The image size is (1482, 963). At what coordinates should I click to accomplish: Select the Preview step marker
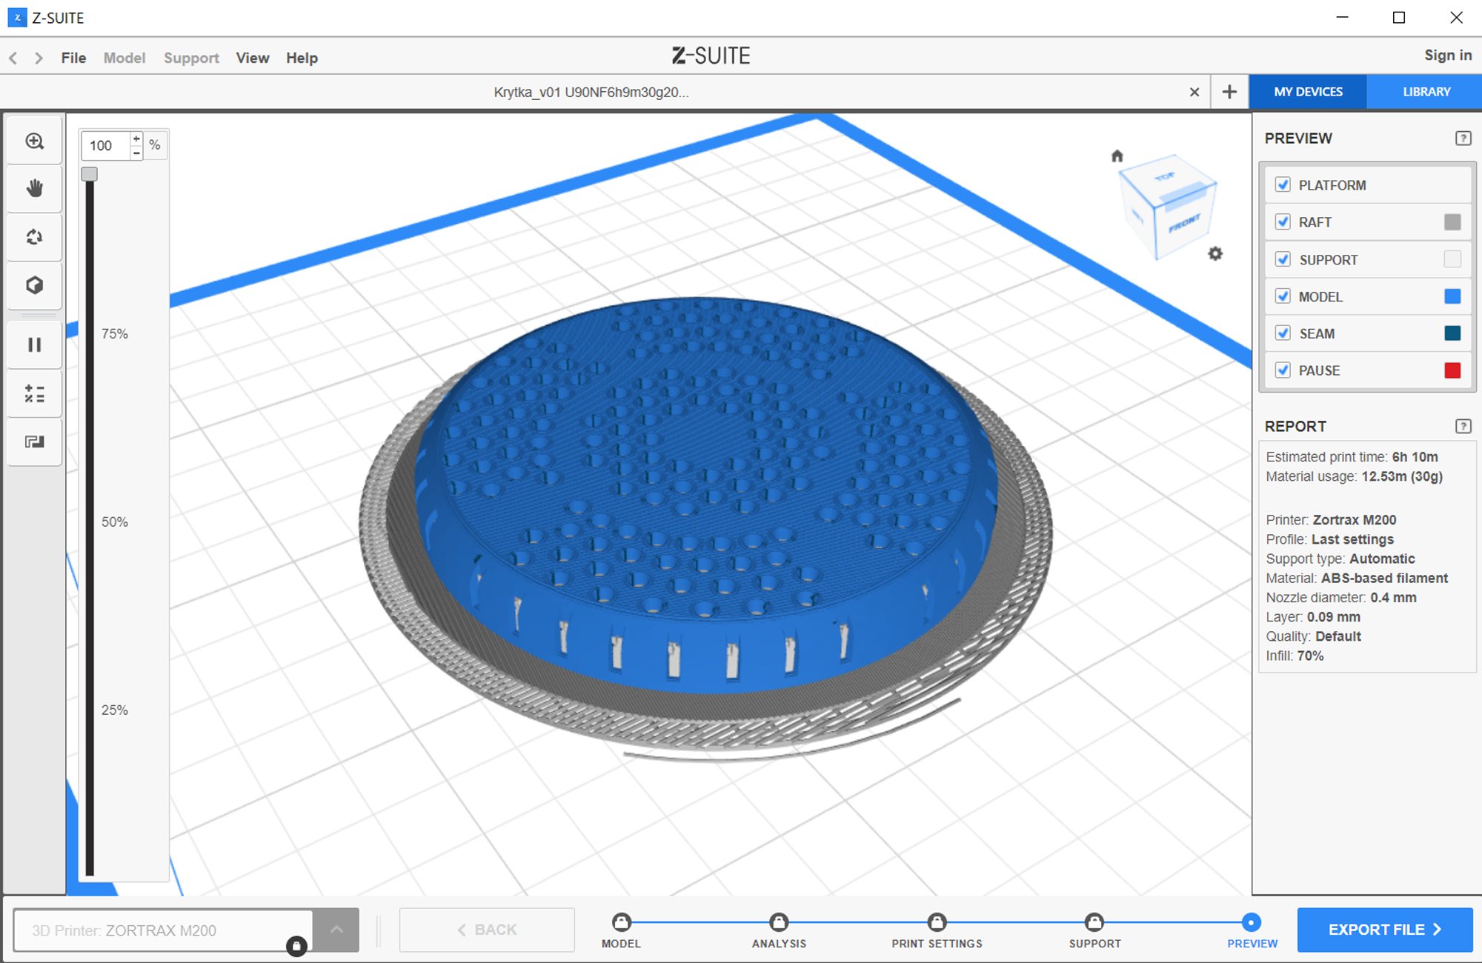1252,922
